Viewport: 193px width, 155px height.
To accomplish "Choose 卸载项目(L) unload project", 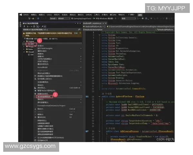I will coord(42,120).
